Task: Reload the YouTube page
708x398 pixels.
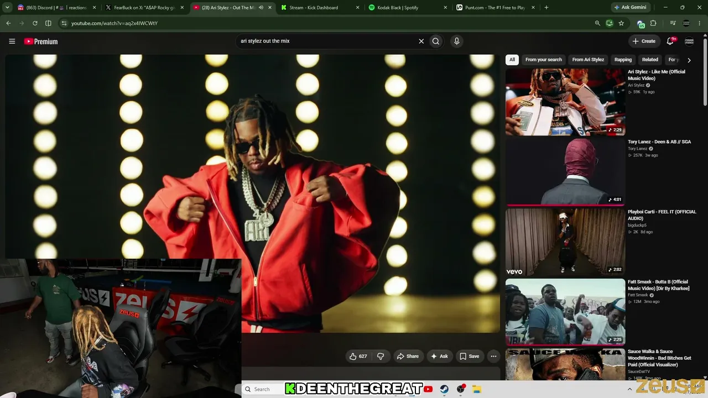Action: [x=35, y=23]
